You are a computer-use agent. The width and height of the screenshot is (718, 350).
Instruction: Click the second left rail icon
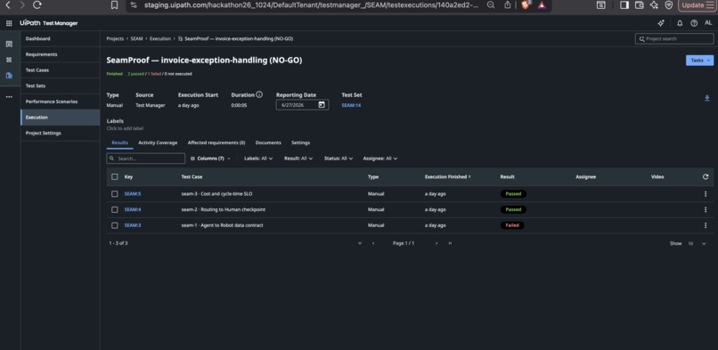(x=9, y=60)
